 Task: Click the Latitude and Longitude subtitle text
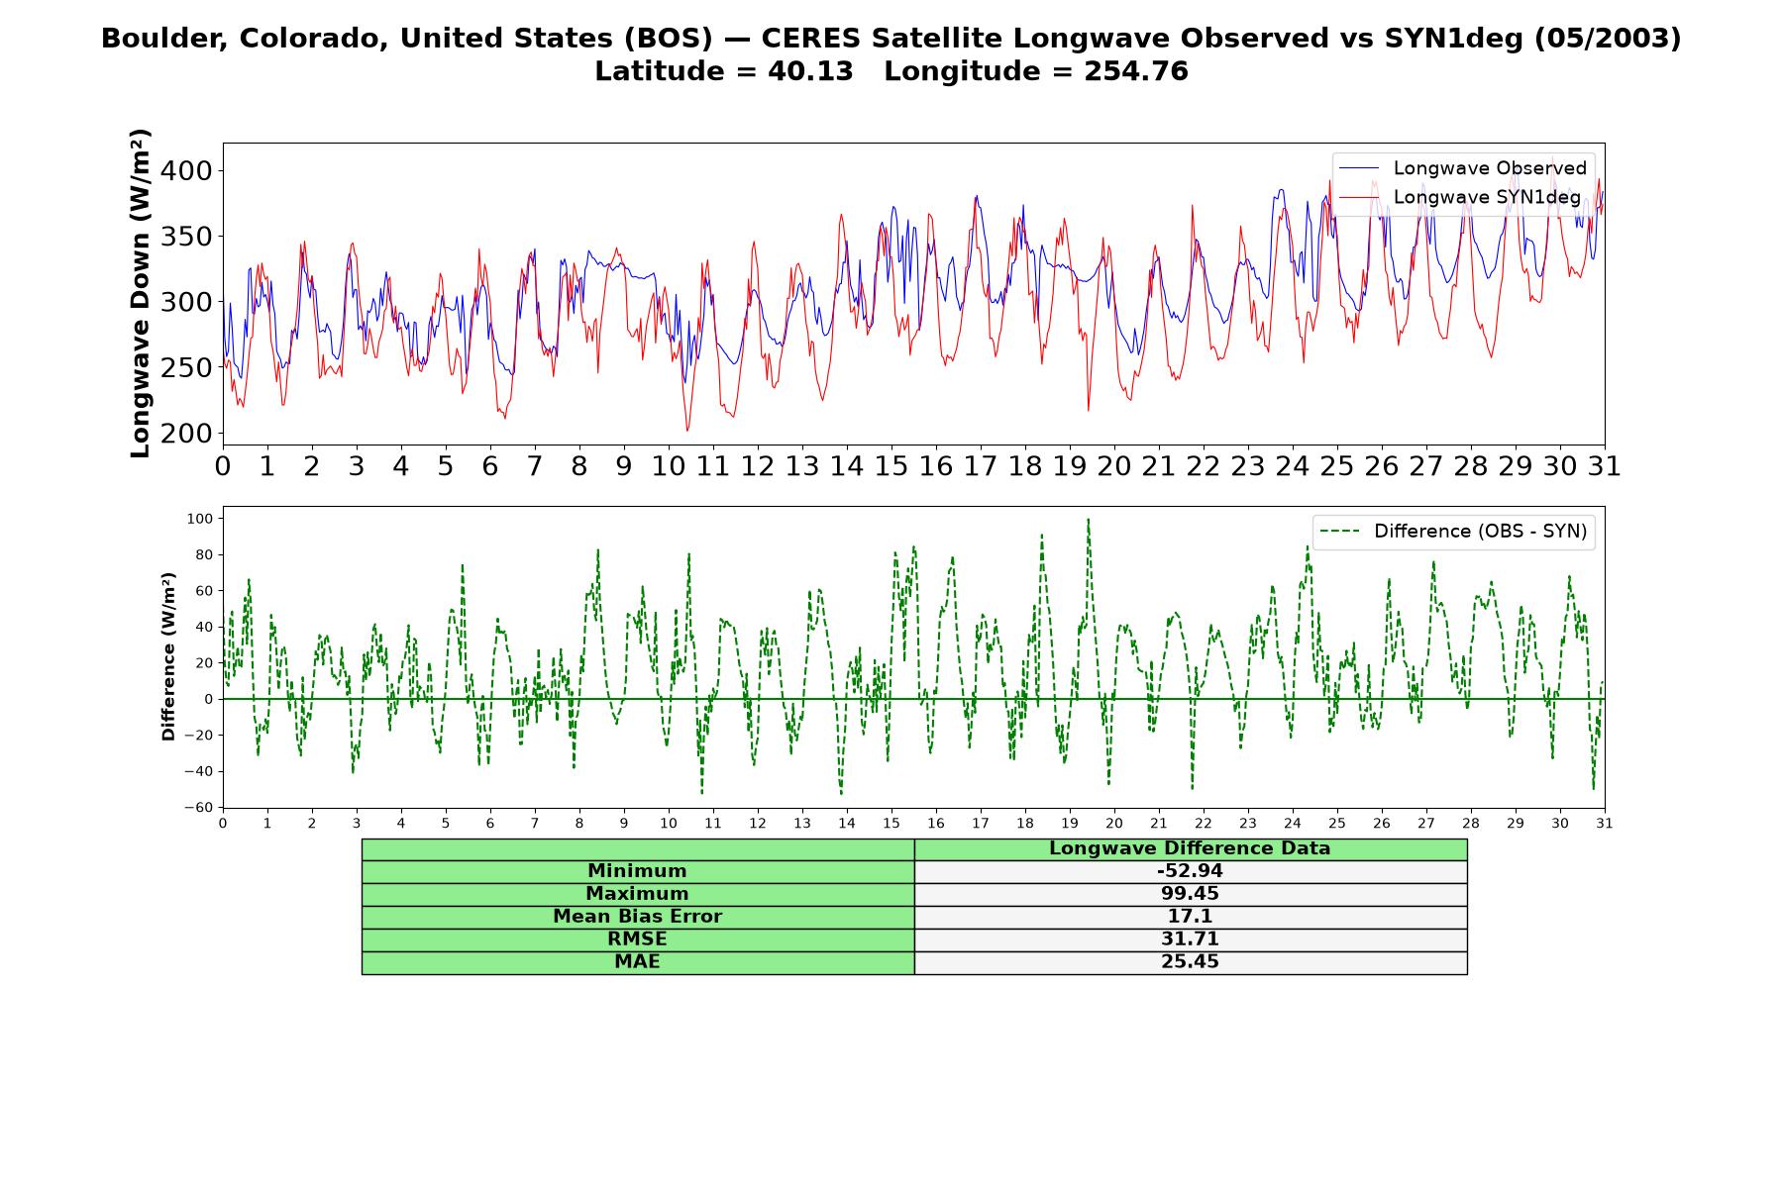pos(891,71)
